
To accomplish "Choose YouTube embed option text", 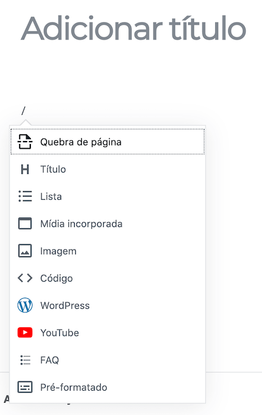I will click(x=59, y=333).
